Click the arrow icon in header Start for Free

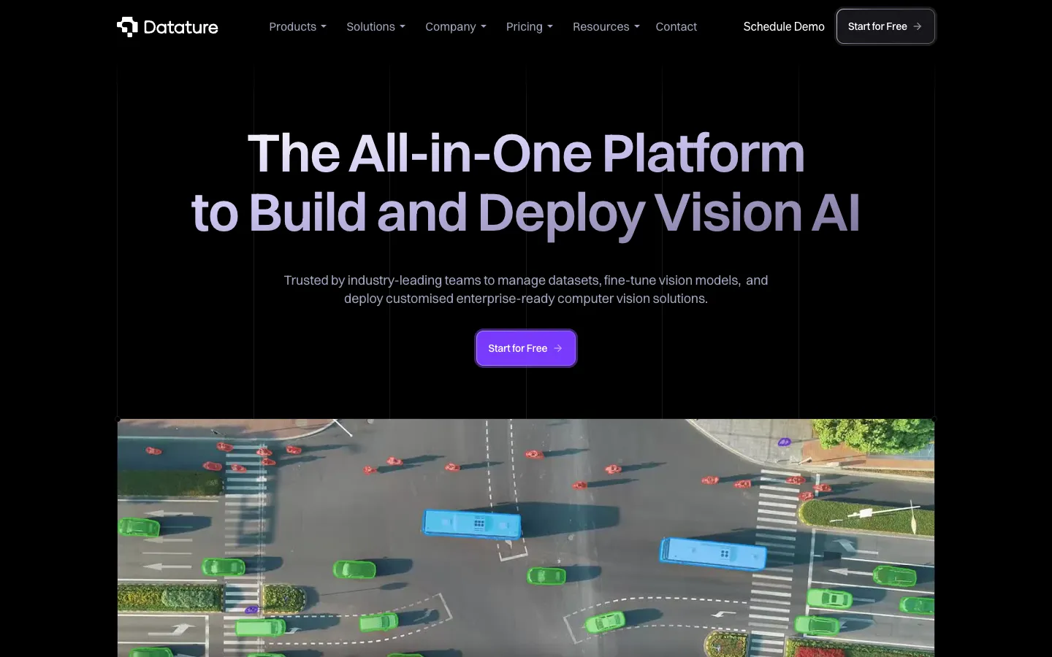[918, 26]
